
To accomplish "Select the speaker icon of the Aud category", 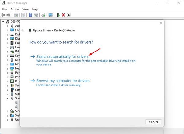I will click(12, 26).
